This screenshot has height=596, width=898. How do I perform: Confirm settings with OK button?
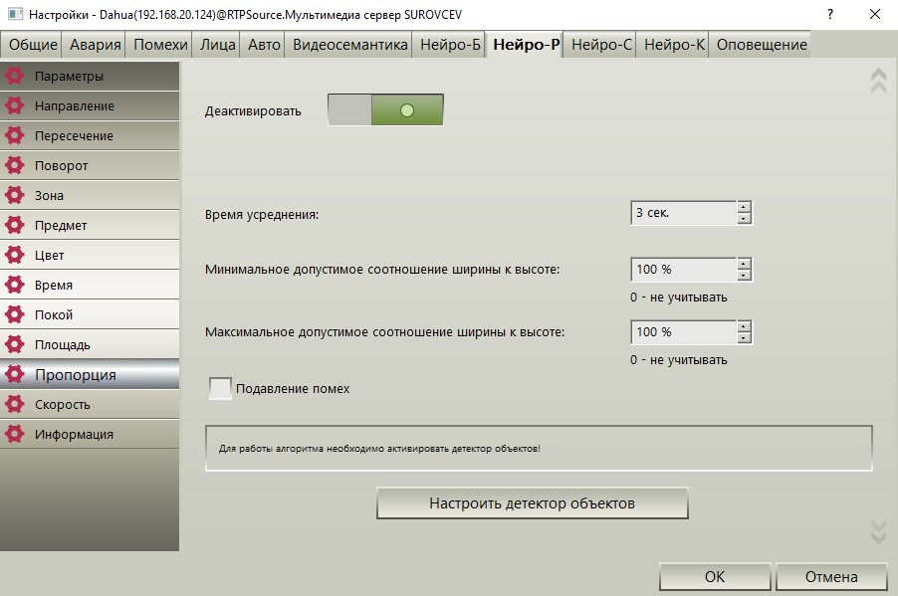click(714, 576)
